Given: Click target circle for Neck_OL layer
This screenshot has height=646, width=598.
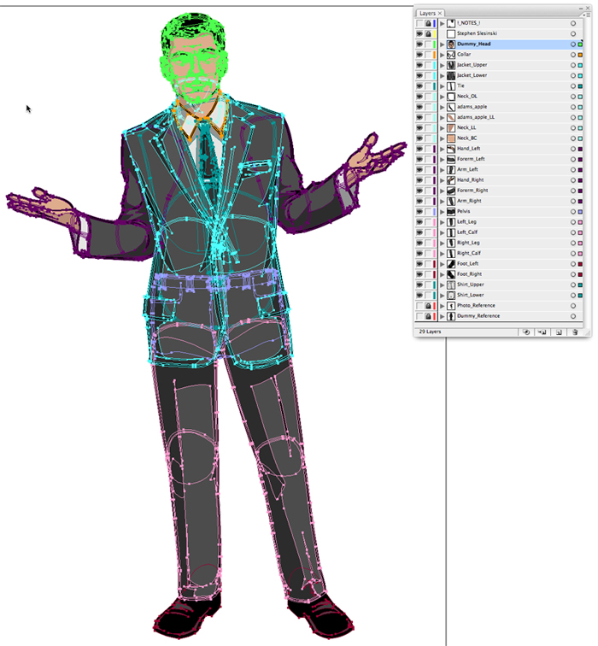Looking at the screenshot, I should tap(573, 97).
